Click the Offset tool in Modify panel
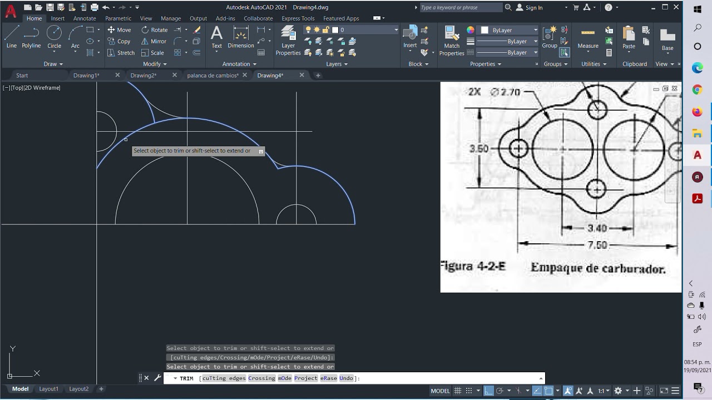712x400 pixels. pos(196,53)
